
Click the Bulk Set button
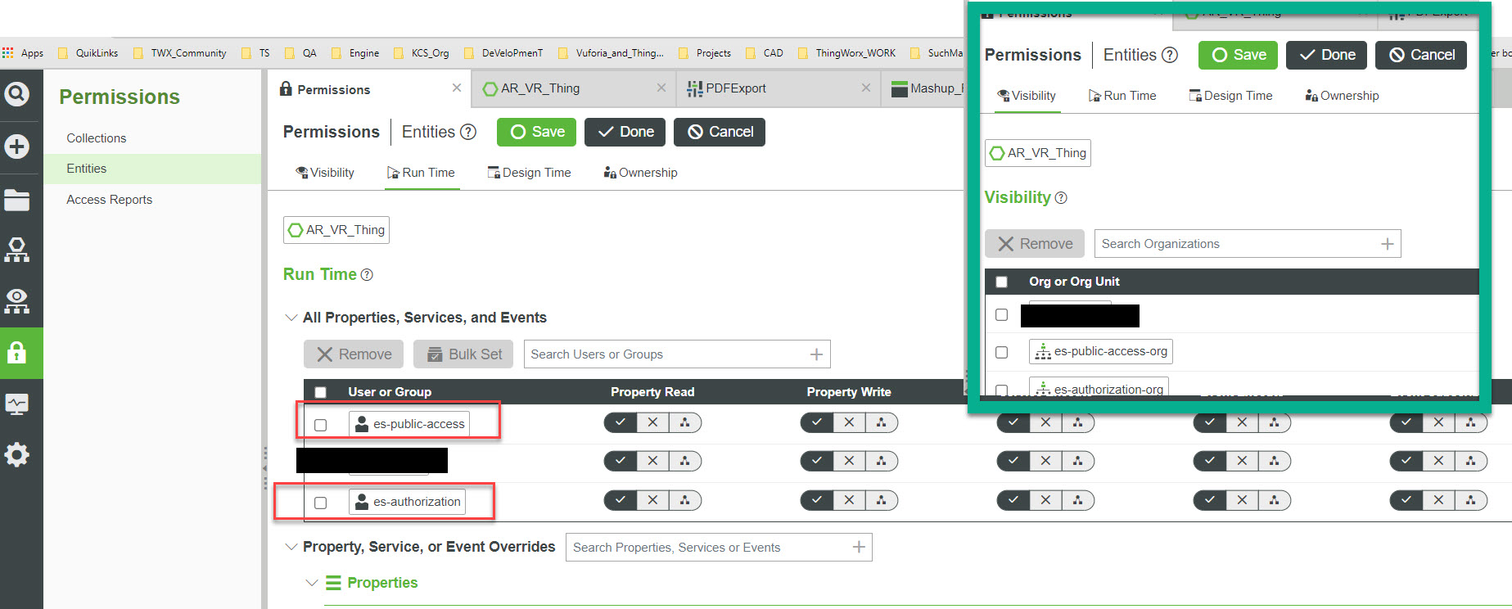463,354
